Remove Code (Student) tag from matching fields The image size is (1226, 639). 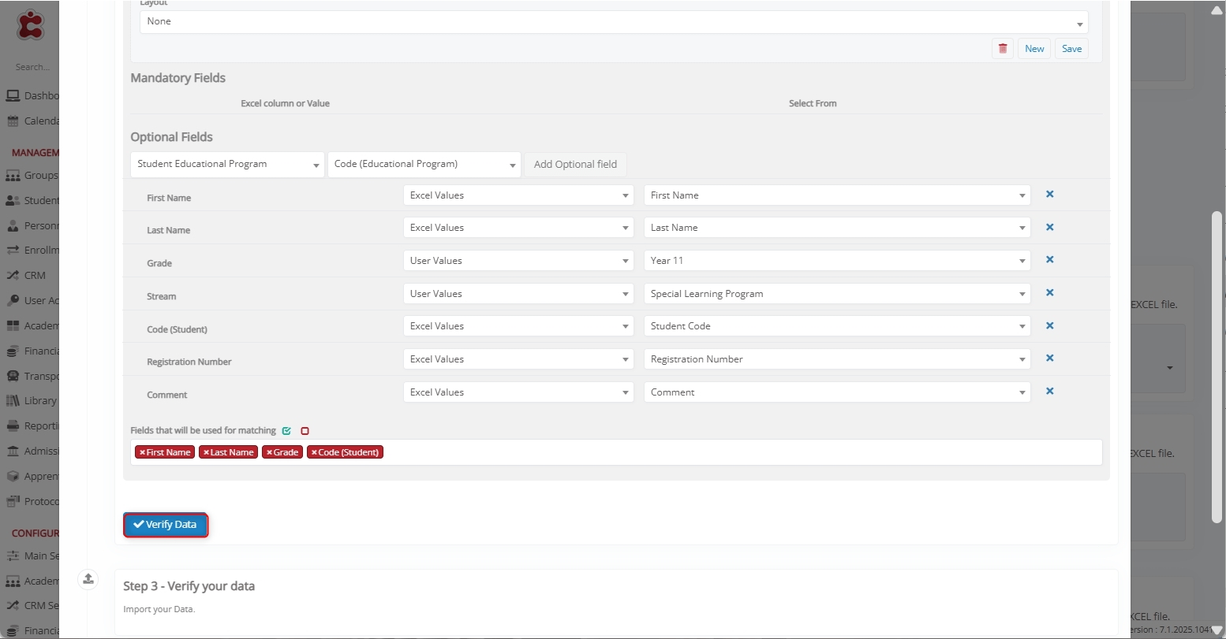tap(314, 452)
